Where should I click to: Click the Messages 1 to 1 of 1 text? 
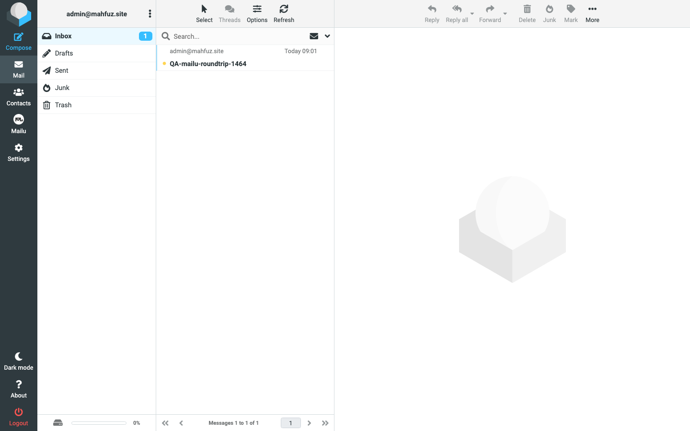point(233,423)
